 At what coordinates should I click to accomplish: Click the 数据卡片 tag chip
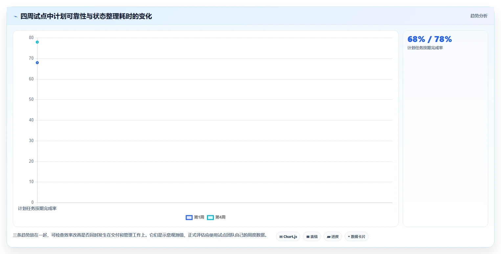(x=356, y=237)
